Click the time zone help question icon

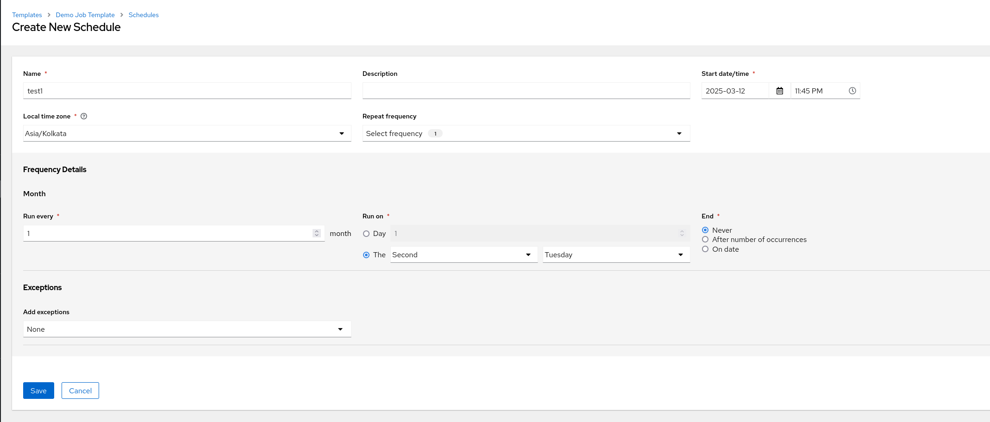(84, 117)
